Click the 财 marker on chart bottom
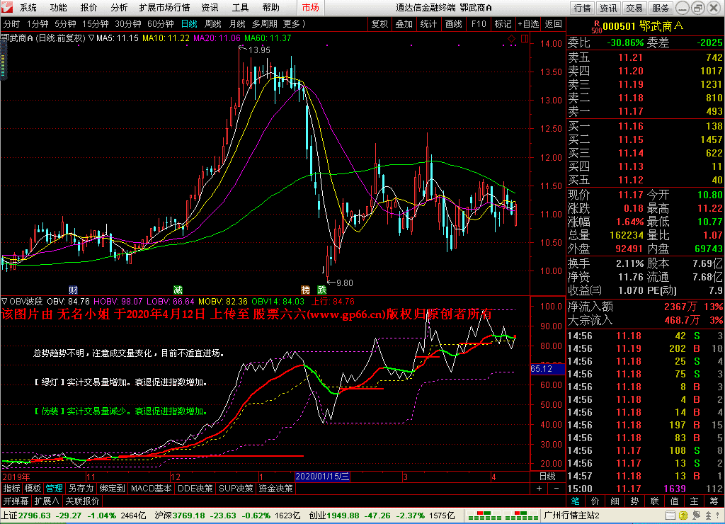 pos(73,290)
